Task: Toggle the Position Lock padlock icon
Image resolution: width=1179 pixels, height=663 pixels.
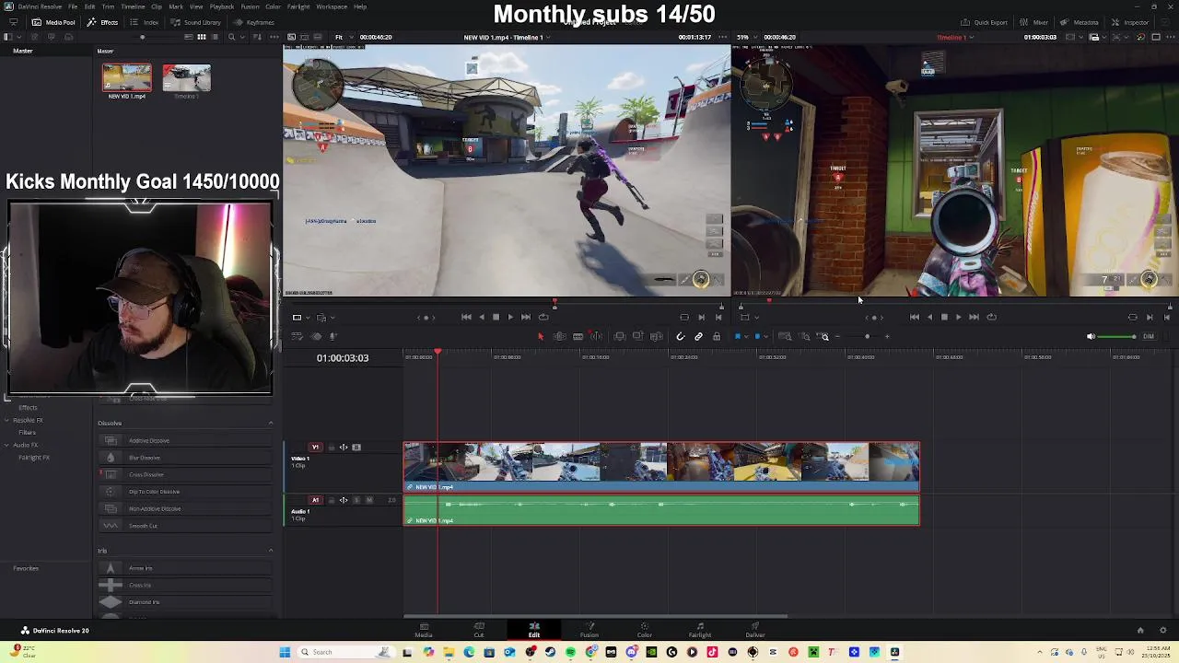Action: click(x=716, y=336)
